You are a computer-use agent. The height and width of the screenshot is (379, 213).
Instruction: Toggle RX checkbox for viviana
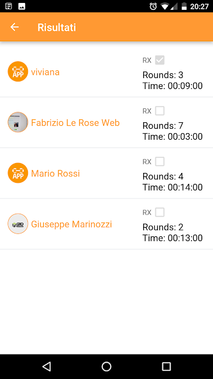pyautogui.click(x=159, y=60)
